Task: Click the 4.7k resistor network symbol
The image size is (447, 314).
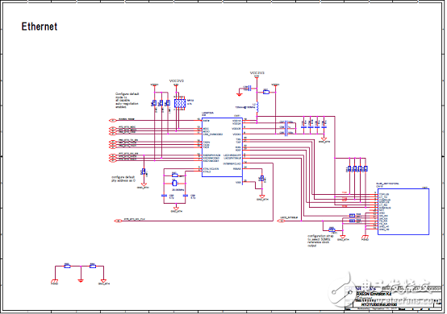Action: pos(180,103)
